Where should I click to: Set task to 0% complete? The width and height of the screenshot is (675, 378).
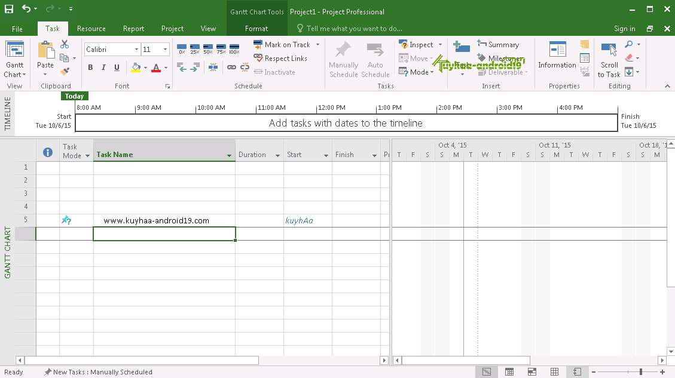click(182, 48)
